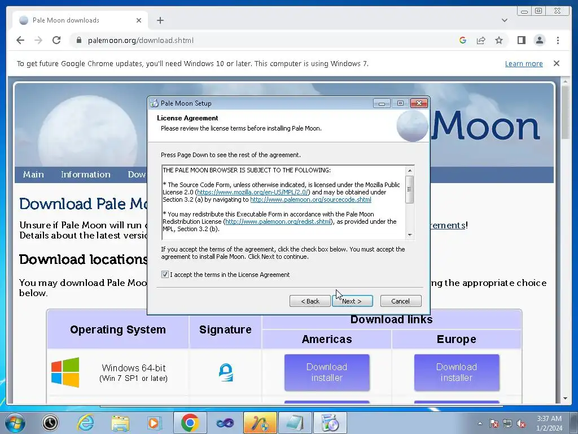The image size is (578, 434).
Task: Dismiss the Chrome update notification bar
Action: click(x=557, y=63)
